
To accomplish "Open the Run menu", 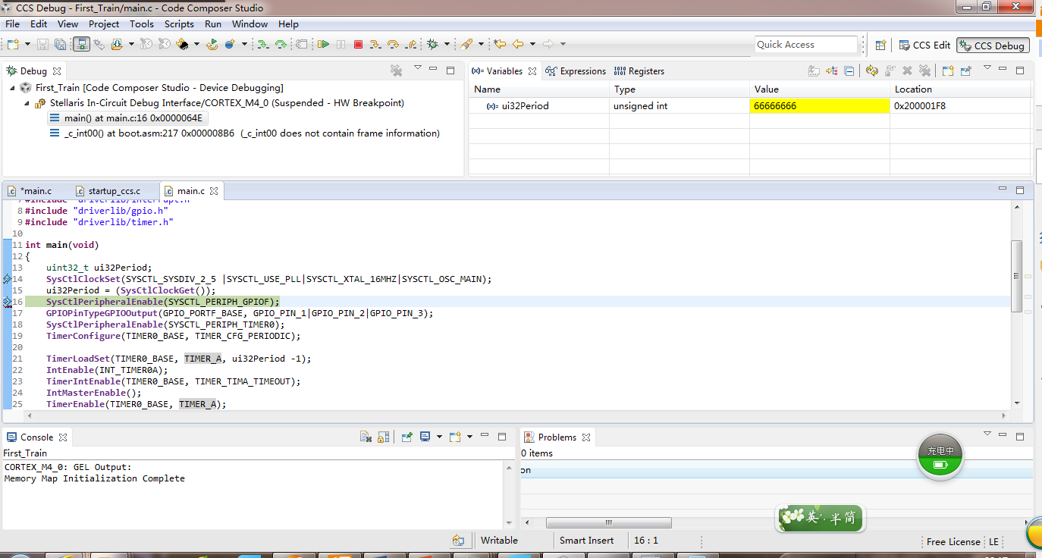I will [213, 24].
